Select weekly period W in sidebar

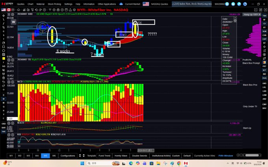pos(4,99)
